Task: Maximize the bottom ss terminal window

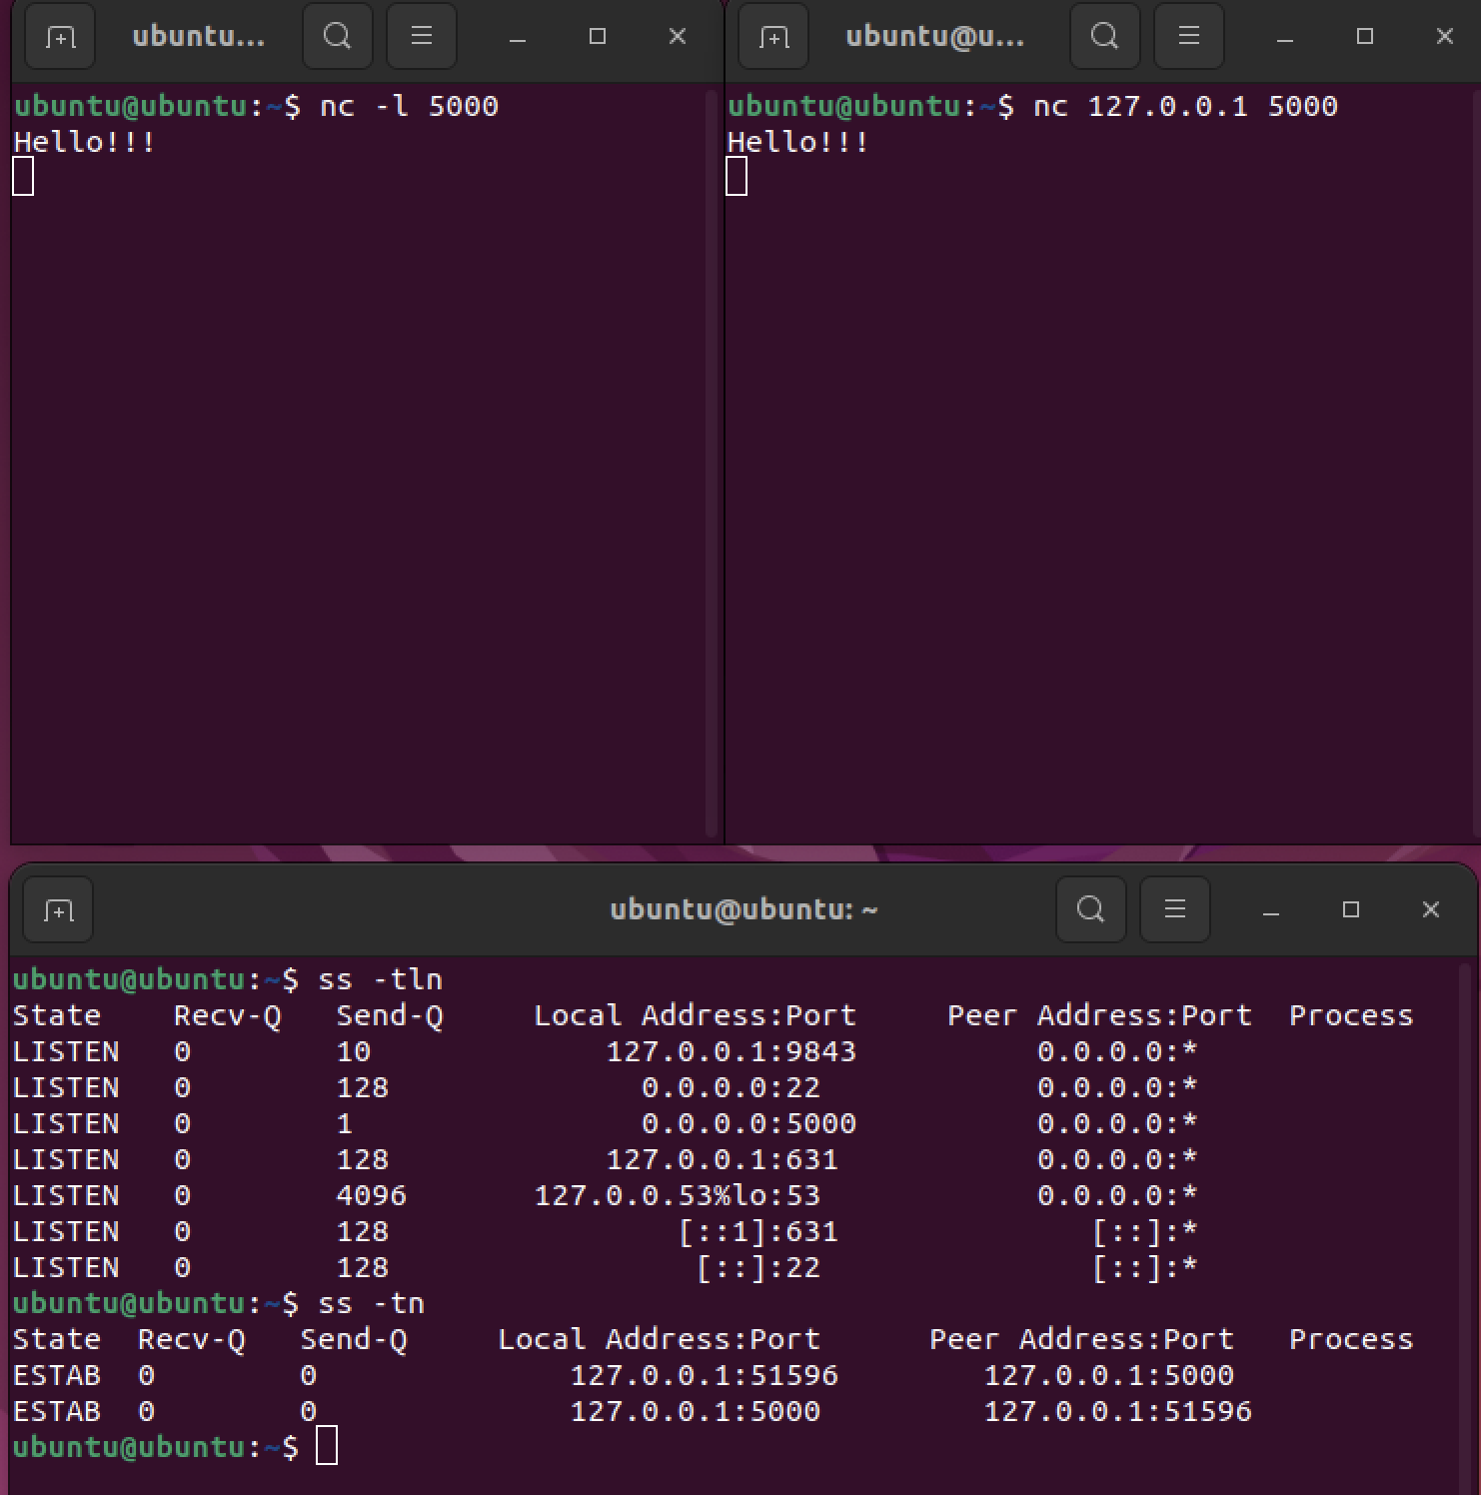Action: point(1350,909)
